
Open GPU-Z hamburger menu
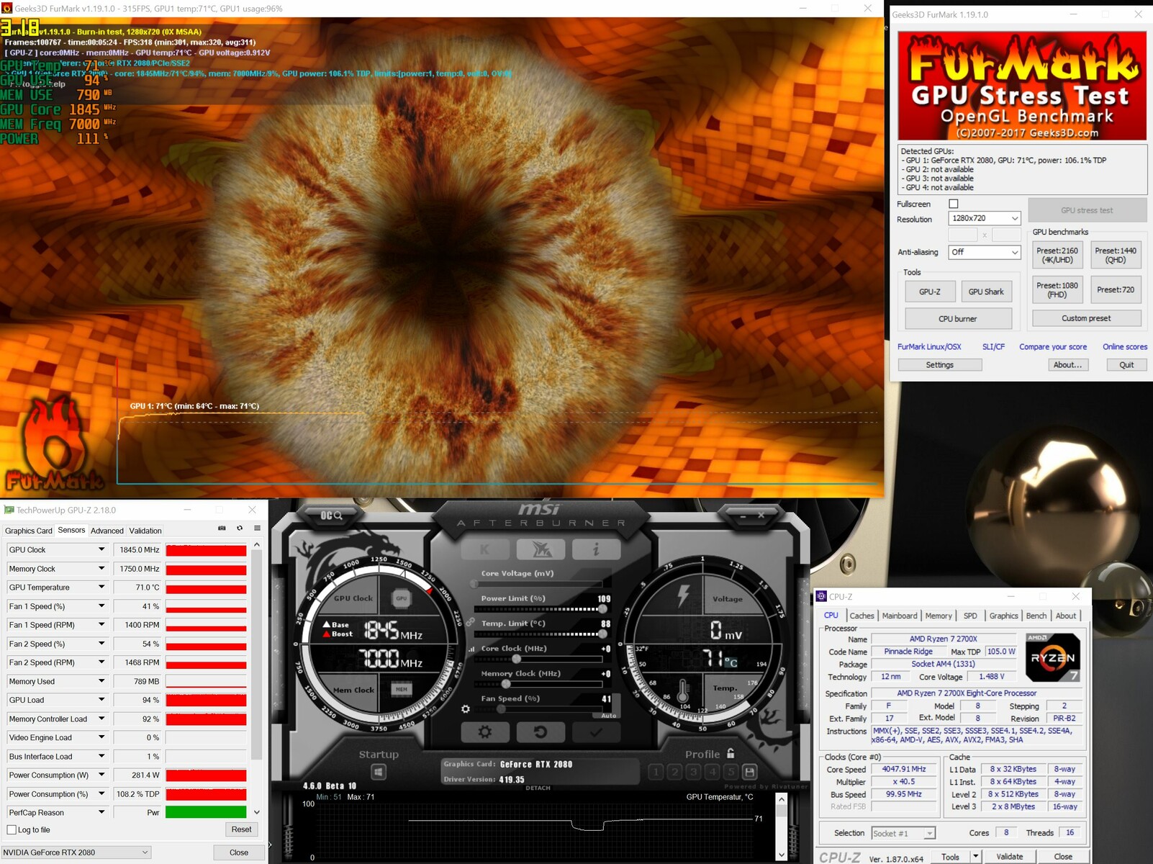coord(257,528)
